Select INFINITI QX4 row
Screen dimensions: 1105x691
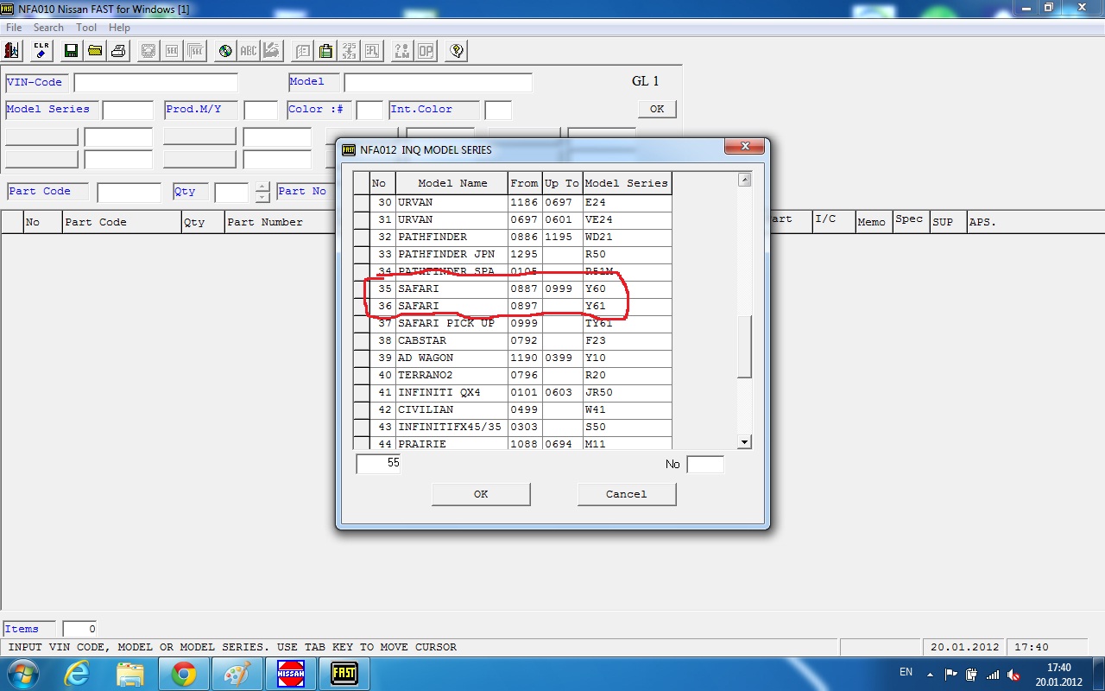tap(513, 392)
